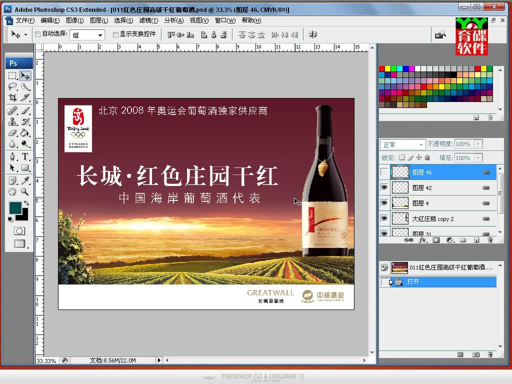
Task: Open the 视图(V) menu
Action: point(199,20)
